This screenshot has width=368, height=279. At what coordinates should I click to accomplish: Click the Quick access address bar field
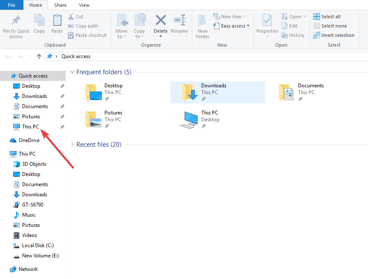pos(206,56)
